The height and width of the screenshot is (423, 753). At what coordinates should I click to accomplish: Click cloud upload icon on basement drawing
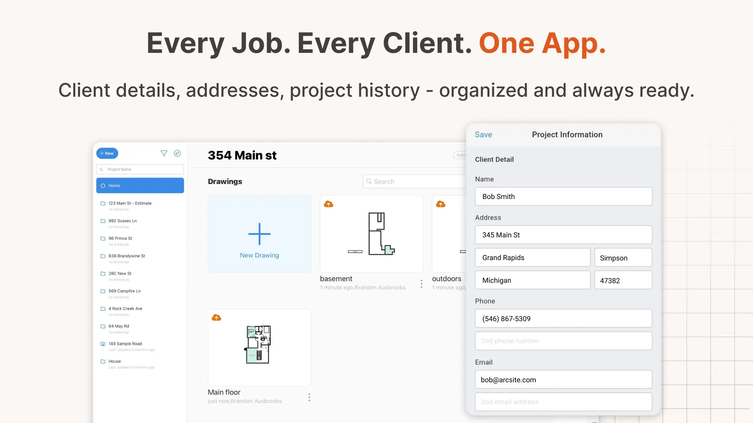pyautogui.click(x=329, y=204)
